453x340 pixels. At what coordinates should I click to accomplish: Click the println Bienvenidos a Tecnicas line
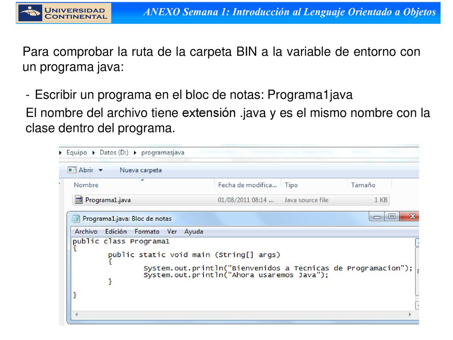pyautogui.click(x=278, y=268)
